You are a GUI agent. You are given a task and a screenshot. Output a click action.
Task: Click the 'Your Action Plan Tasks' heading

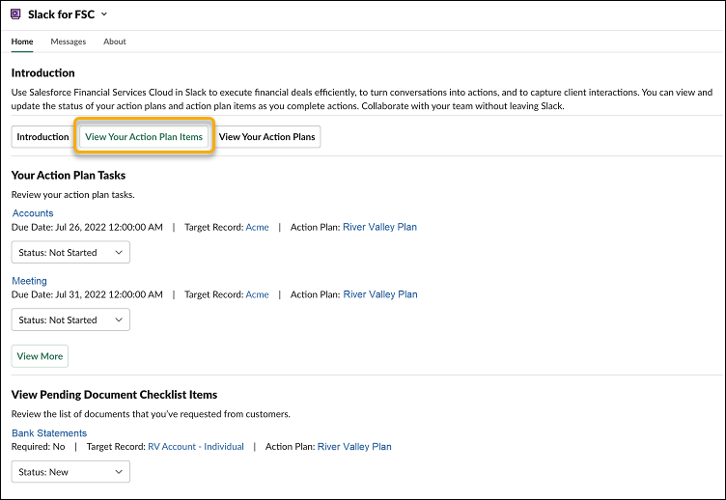69,175
